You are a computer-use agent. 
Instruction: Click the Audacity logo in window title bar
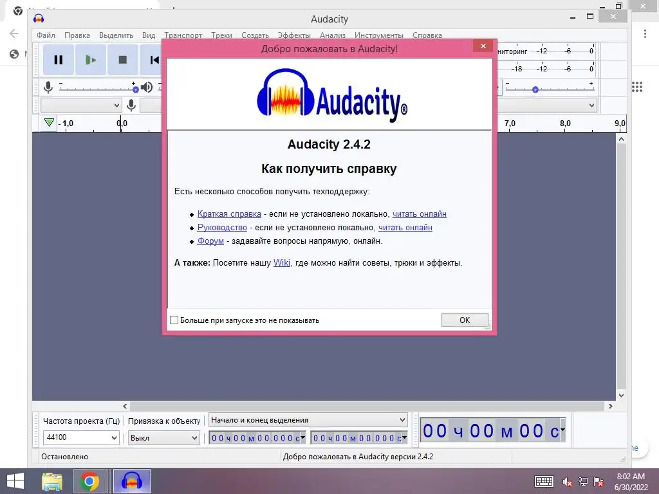pyautogui.click(x=39, y=19)
